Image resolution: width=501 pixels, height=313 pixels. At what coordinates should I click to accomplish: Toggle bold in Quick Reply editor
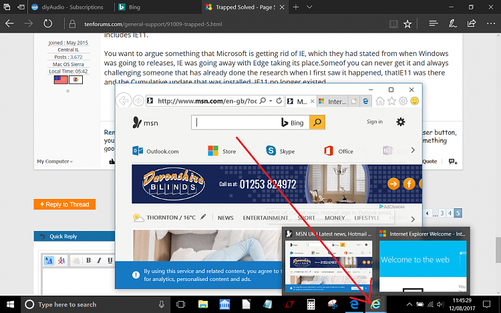(88, 260)
